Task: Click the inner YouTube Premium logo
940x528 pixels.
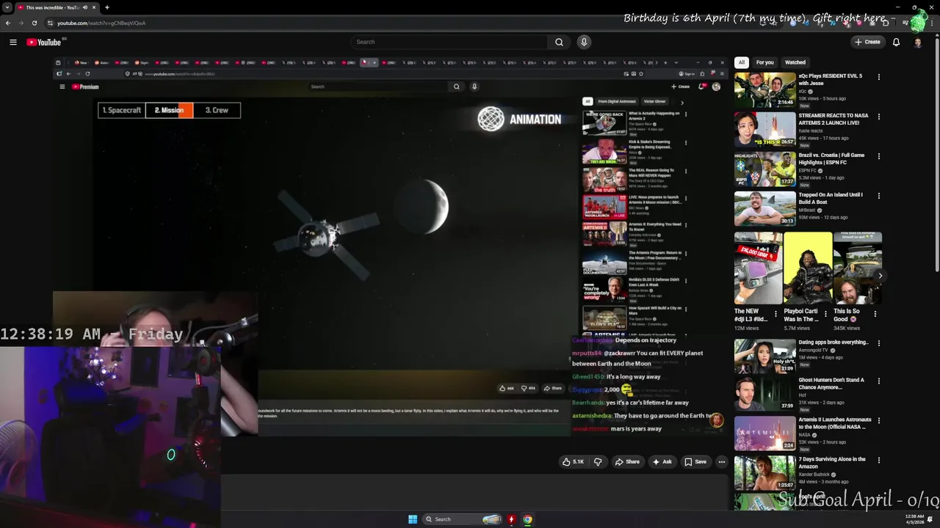Action: tap(85, 87)
